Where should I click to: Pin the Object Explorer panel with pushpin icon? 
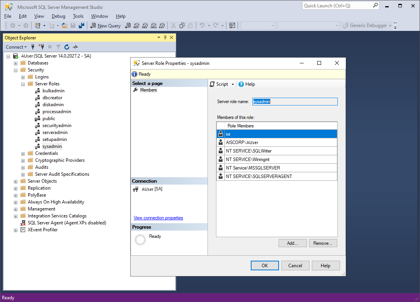[165, 37]
